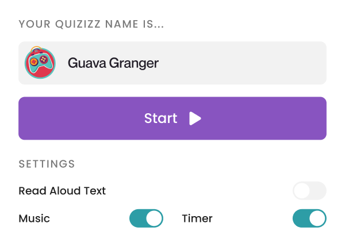Click the "SETTINGS" section heading
This screenshot has width=345, height=246.
[47, 164]
